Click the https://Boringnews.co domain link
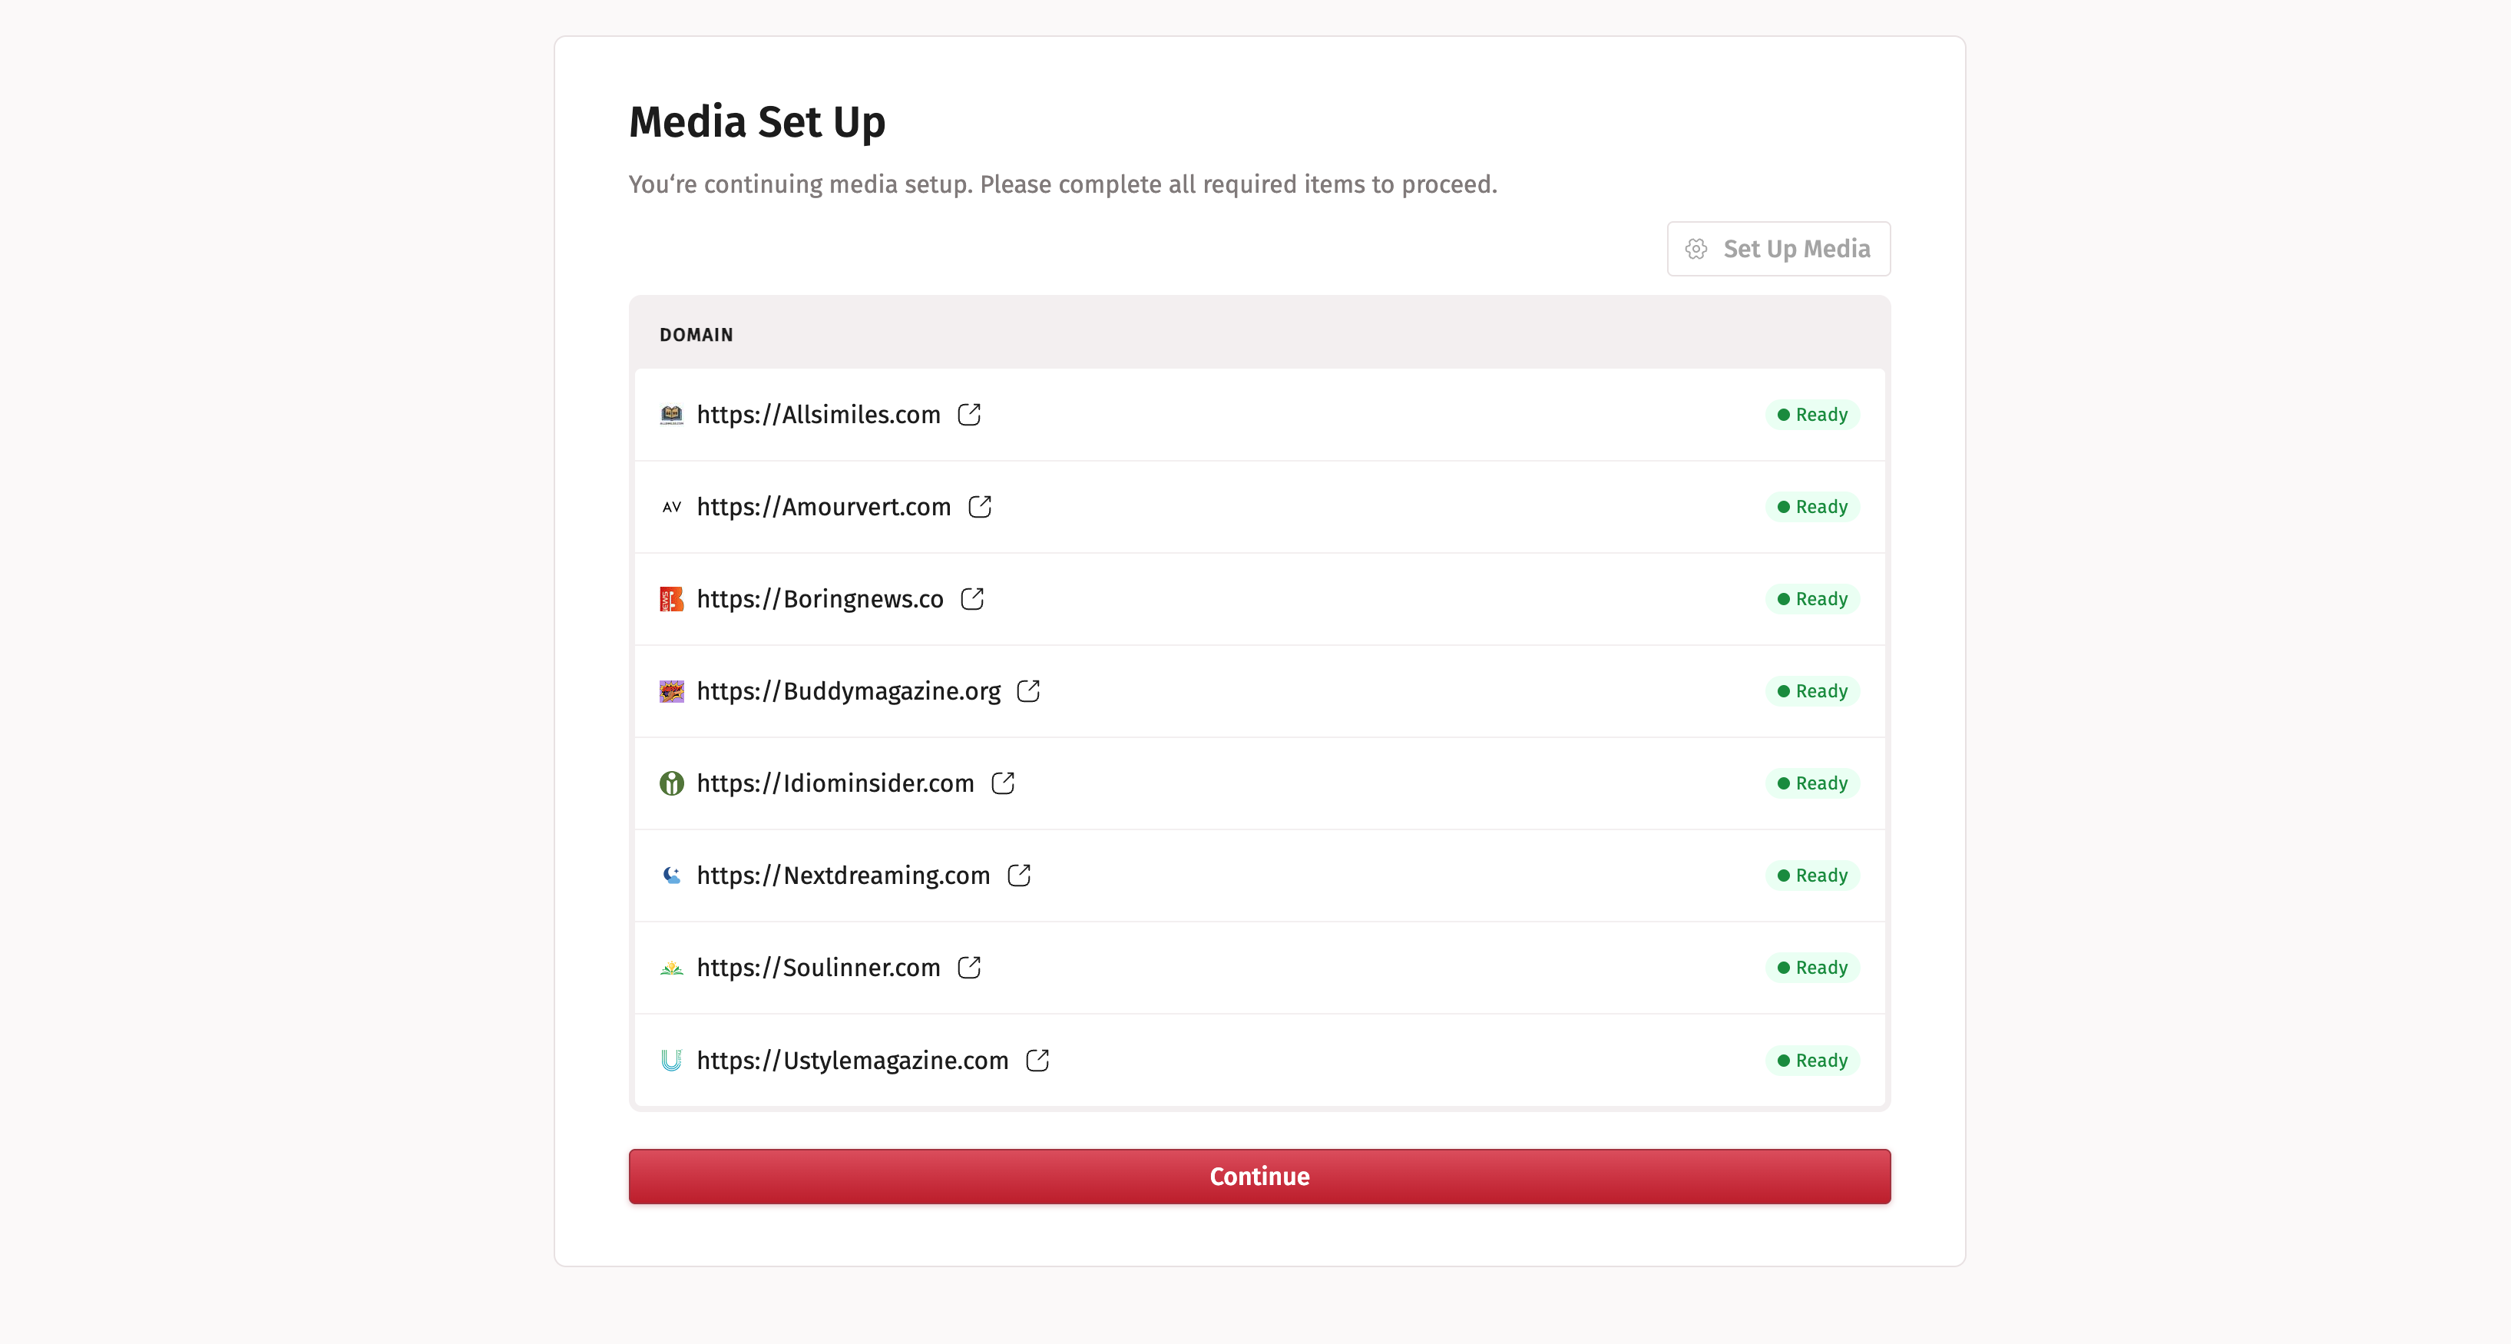 [820, 598]
